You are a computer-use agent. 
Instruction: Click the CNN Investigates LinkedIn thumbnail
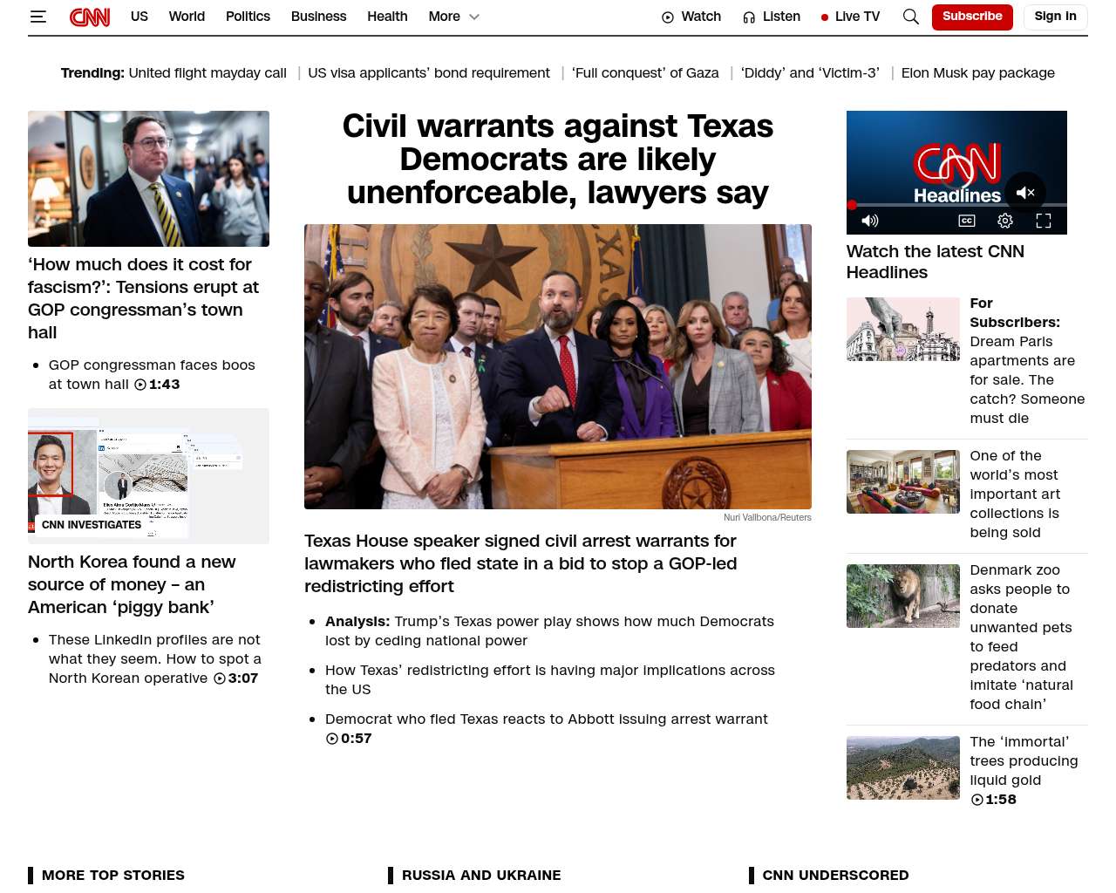[148, 476]
